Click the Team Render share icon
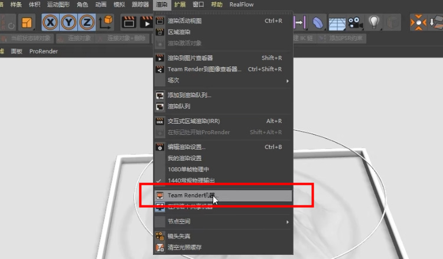 click(160, 69)
